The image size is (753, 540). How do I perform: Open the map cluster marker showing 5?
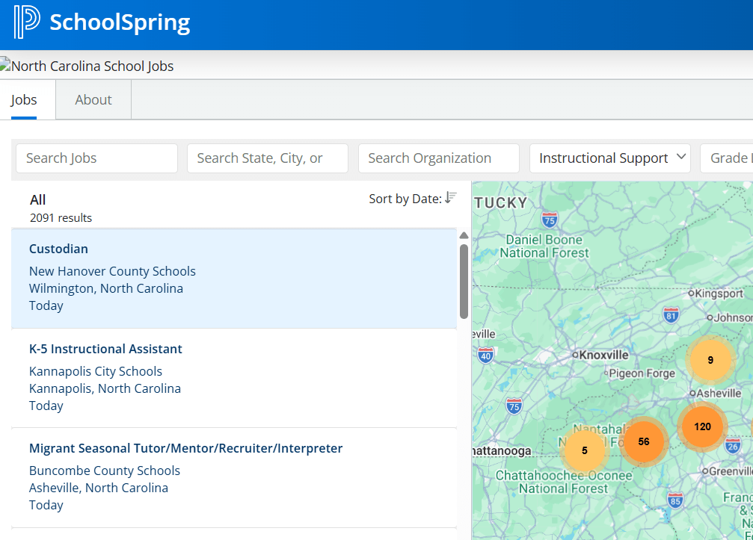[x=584, y=450]
